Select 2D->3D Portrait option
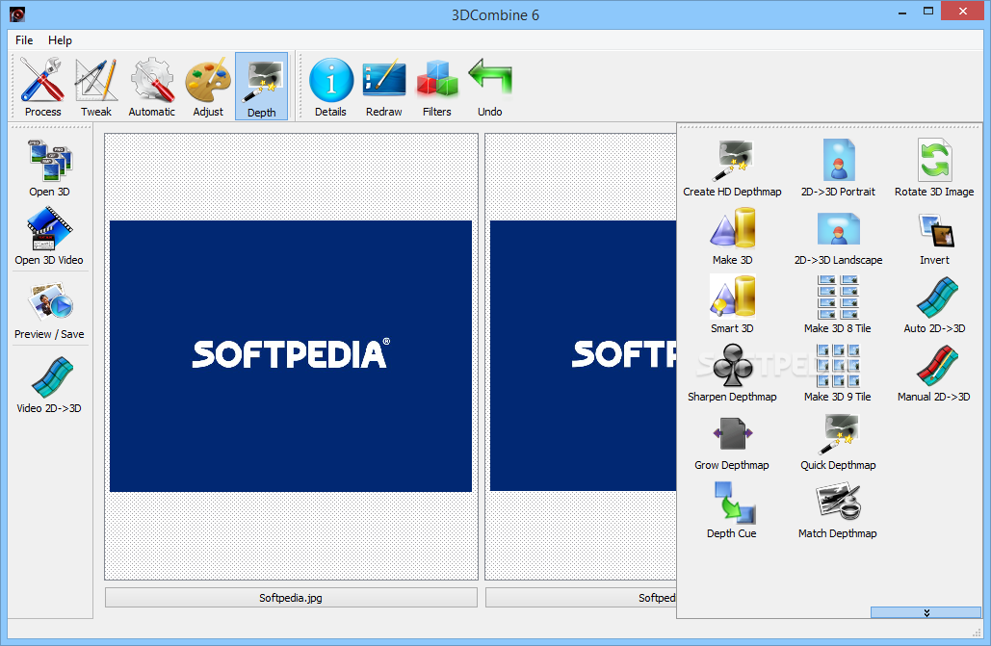The image size is (991, 646). point(838,168)
